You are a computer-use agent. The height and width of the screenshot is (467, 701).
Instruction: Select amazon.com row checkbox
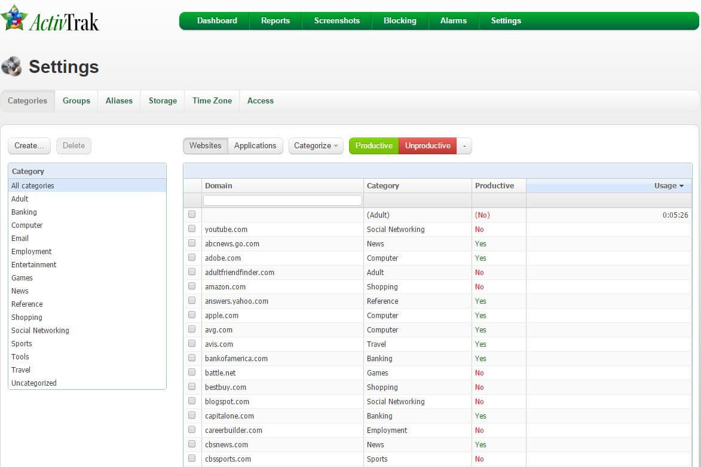pos(192,286)
